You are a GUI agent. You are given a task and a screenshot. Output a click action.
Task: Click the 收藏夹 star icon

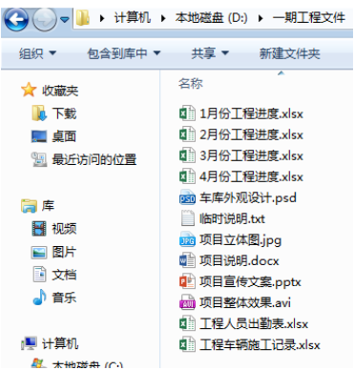tap(29, 90)
